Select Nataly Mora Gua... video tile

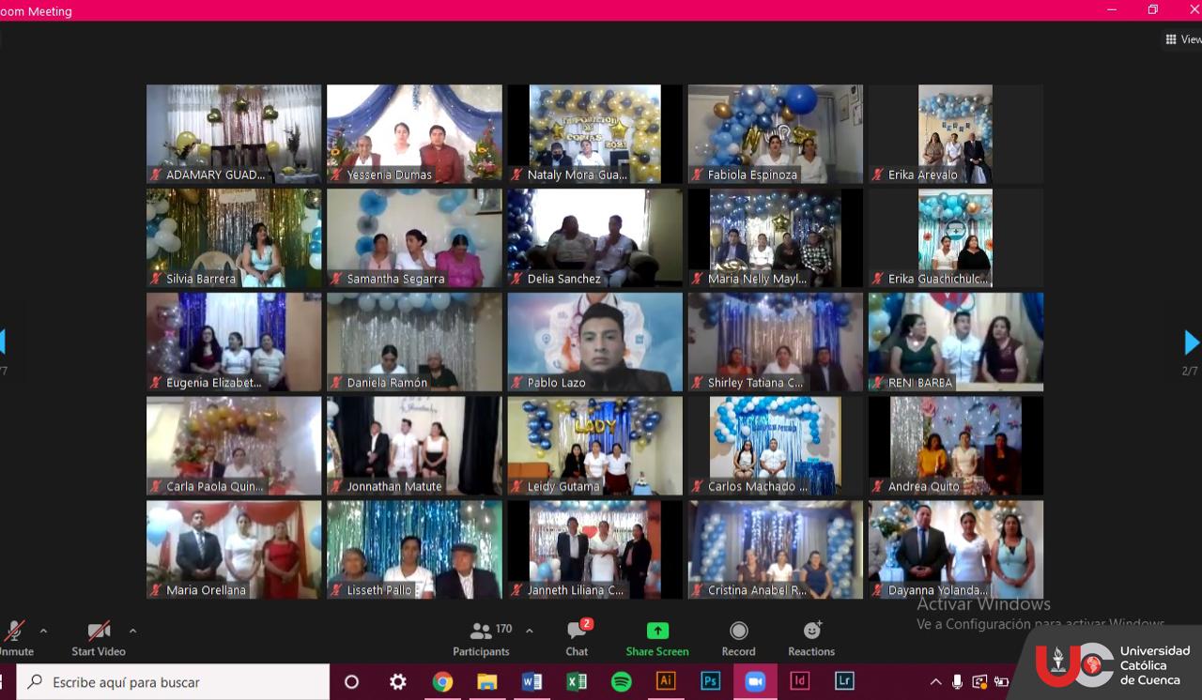(x=594, y=134)
